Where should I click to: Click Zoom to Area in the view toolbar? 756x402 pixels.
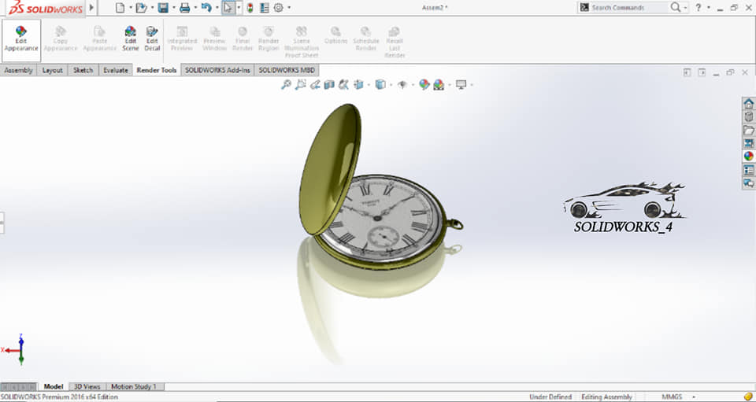(x=300, y=85)
